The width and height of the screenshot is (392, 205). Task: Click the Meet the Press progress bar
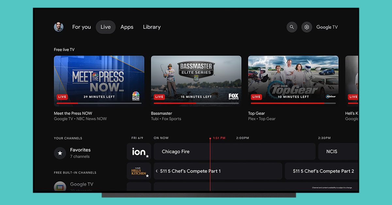pyautogui.click(x=99, y=103)
